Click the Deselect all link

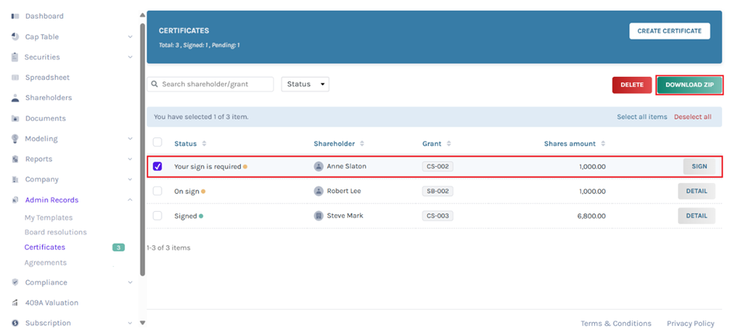(x=693, y=117)
